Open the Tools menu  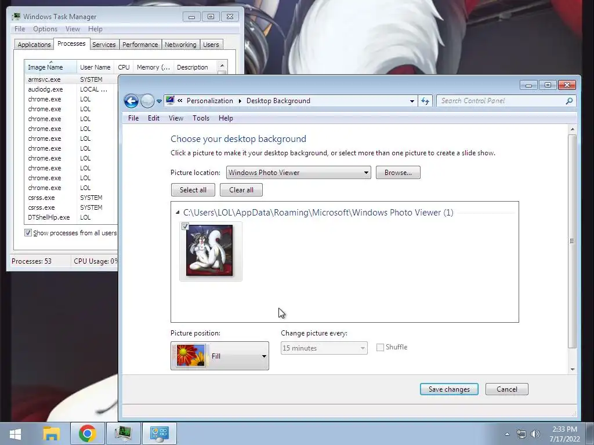click(201, 118)
